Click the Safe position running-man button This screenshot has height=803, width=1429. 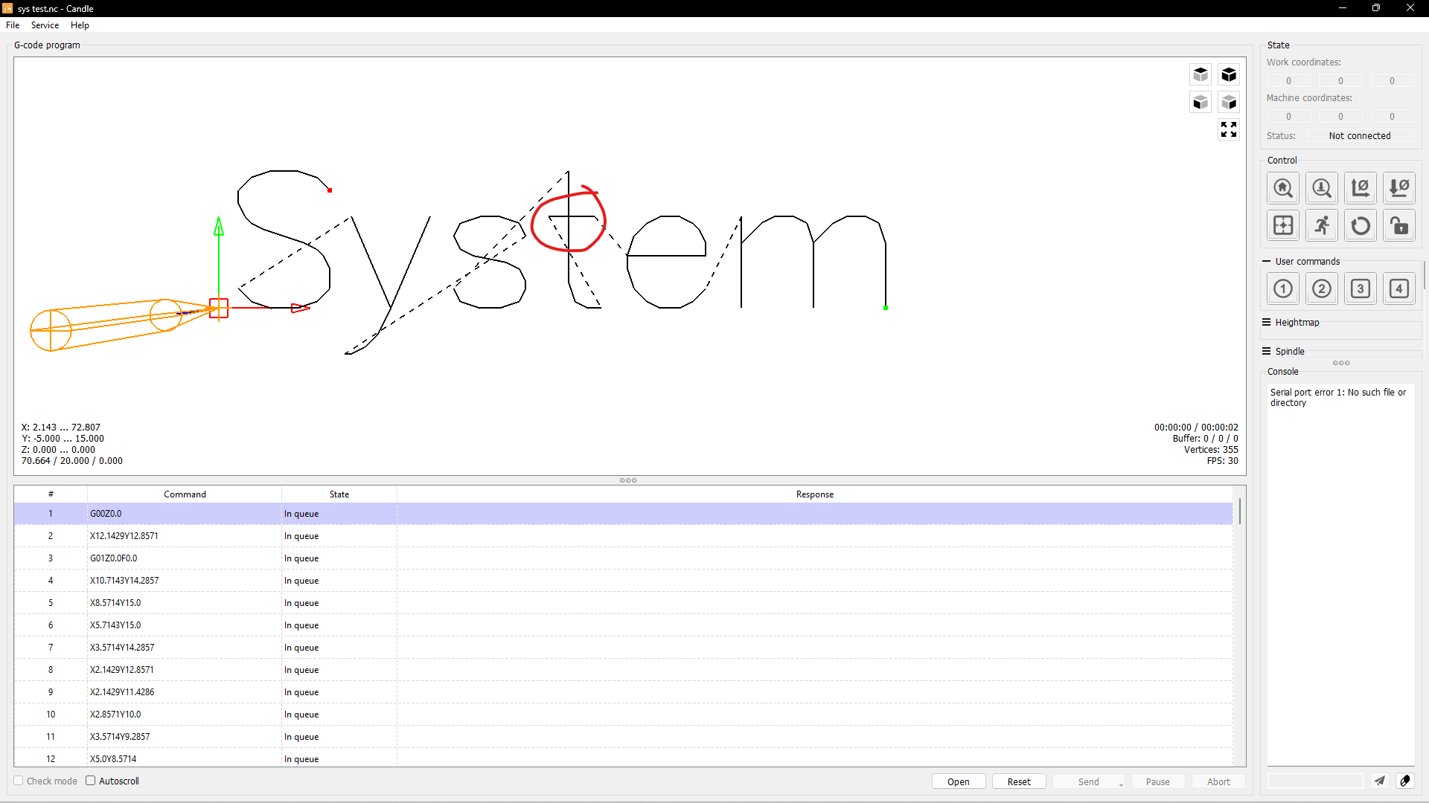(1321, 226)
